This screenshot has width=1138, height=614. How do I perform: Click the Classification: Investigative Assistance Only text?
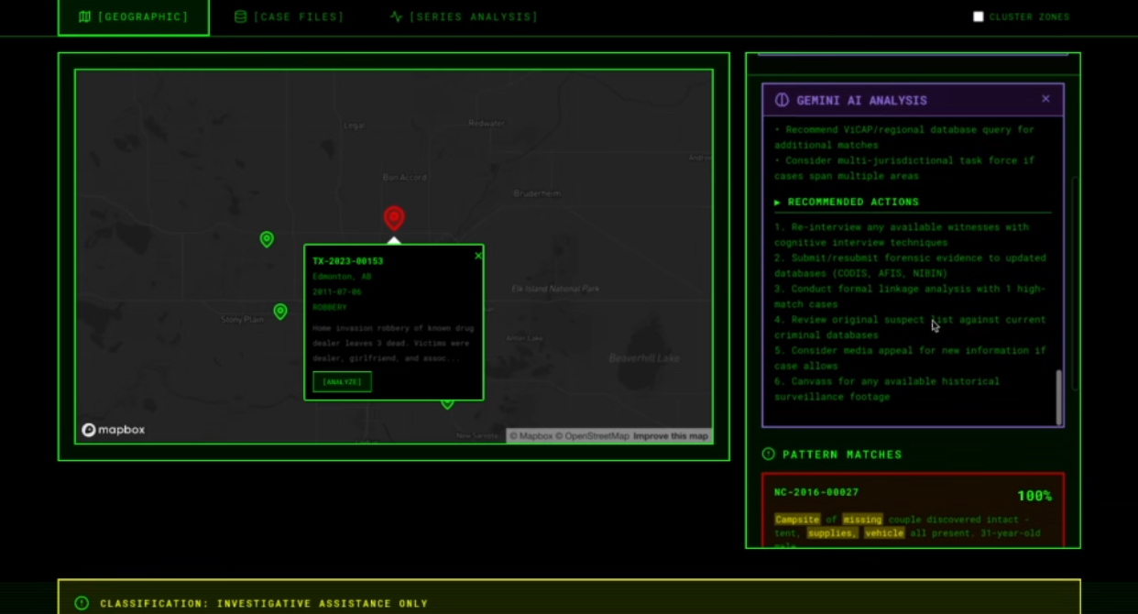click(264, 604)
